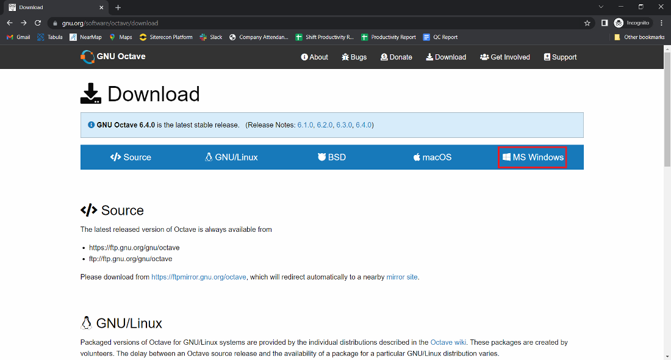Viewport: 671px width, 360px height.
Task: Close the Download browser tab
Action: [101, 7]
